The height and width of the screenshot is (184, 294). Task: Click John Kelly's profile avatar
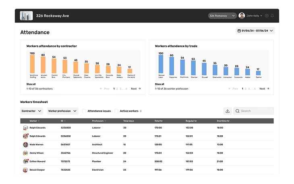pyautogui.click(x=242, y=16)
